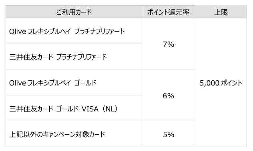Select the 三井住友カード プラチナプリファード row
Screen dimensions: 253x151
coord(74,57)
